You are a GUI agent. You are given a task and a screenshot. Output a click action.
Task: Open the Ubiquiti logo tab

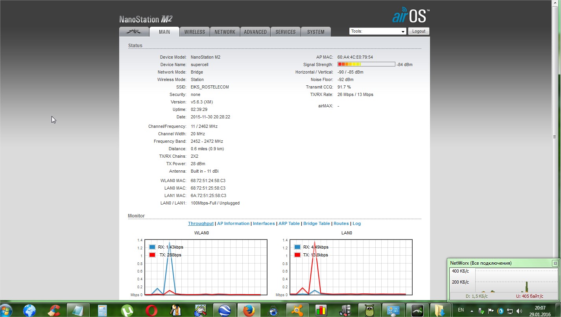134,32
